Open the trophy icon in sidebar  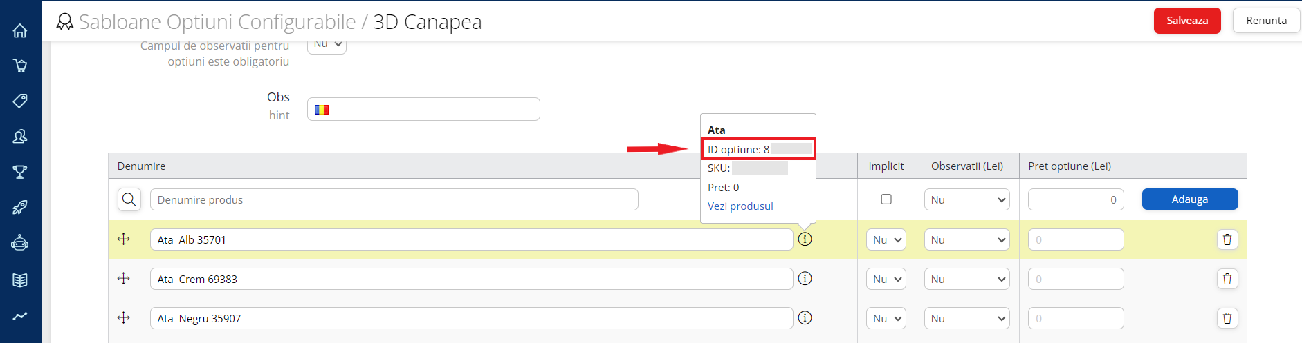click(x=20, y=172)
